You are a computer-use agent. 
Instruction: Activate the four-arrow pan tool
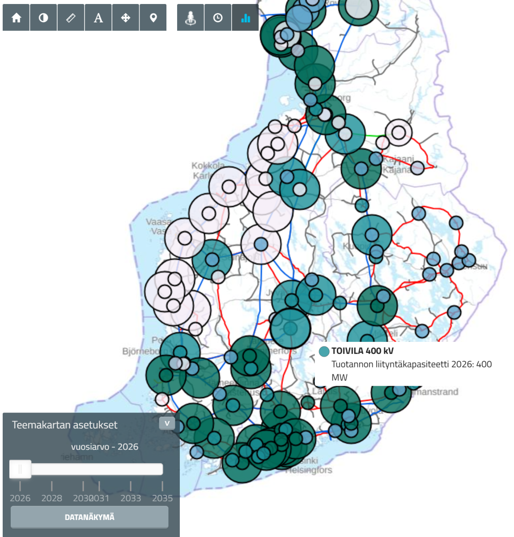click(x=126, y=18)
